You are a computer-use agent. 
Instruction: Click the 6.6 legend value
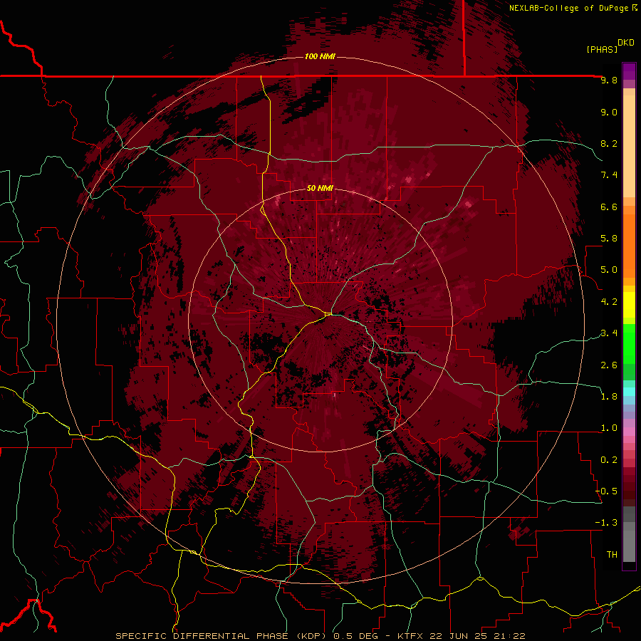pyautogui.click(x=609, y=207)
